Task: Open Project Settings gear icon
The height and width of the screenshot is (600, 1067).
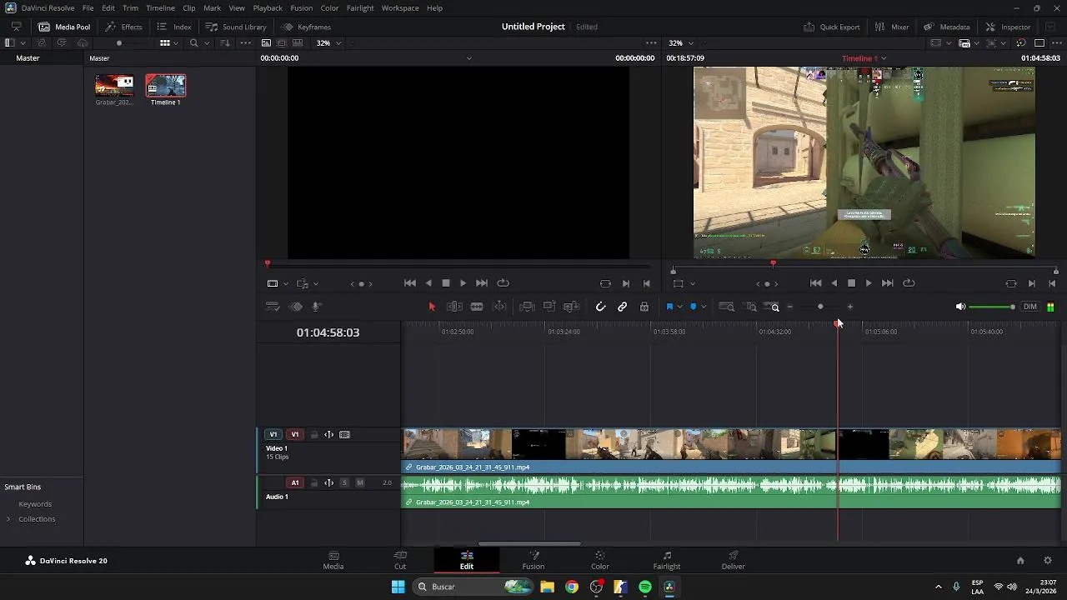Action: click(x=1048, y=561)
